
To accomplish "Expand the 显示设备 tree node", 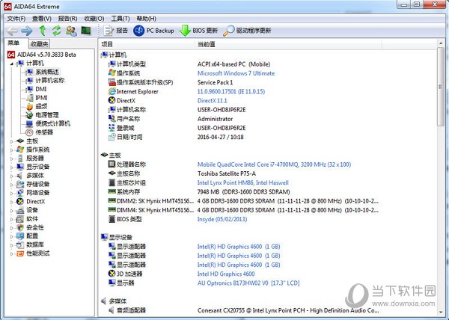I will [12, 167].
